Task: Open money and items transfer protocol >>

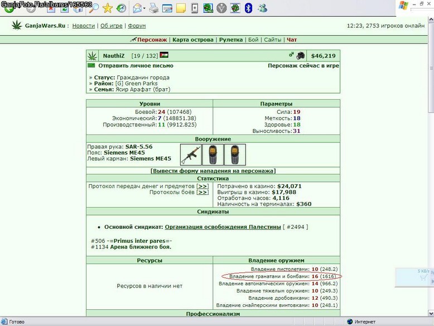Action: pos(203,186)
